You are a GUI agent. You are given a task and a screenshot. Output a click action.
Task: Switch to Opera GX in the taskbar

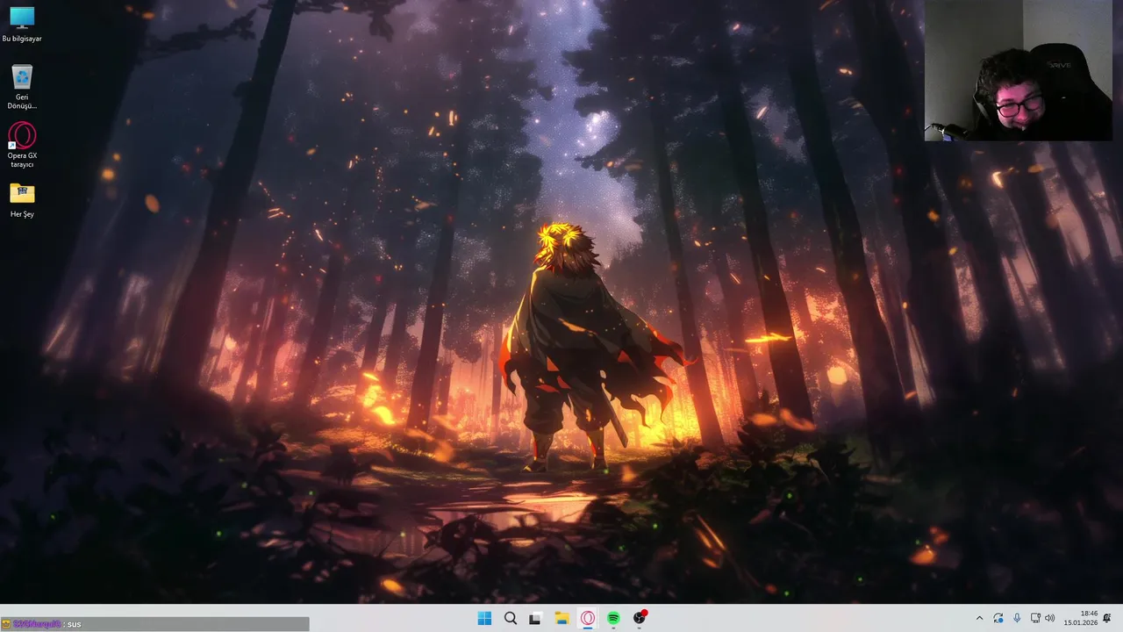(x=587, y=618)
